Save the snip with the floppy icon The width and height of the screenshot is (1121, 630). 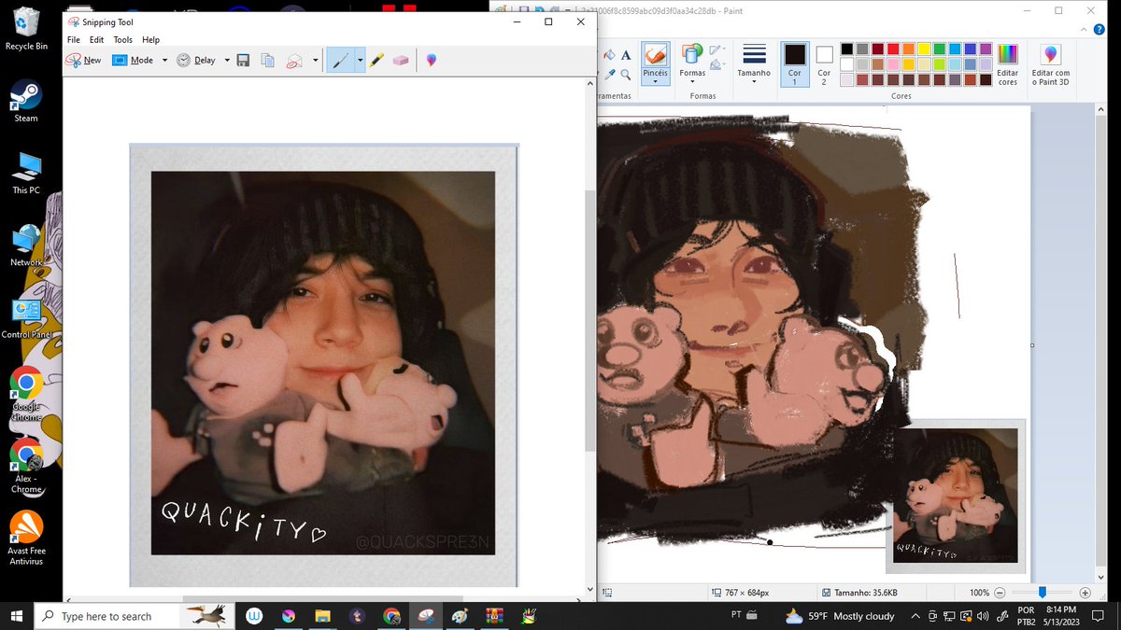coord(243,60)
